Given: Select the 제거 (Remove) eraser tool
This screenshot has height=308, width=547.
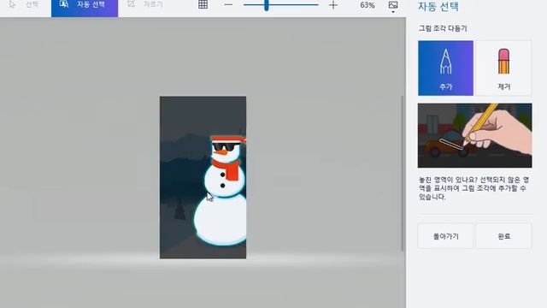Looking at the screenshot, I should point(503,68).
